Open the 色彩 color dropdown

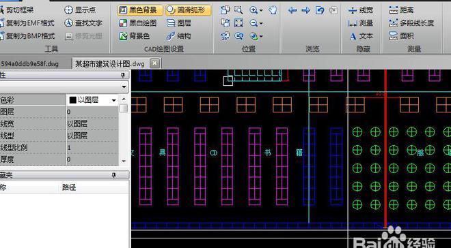click(x=114, y=100)
